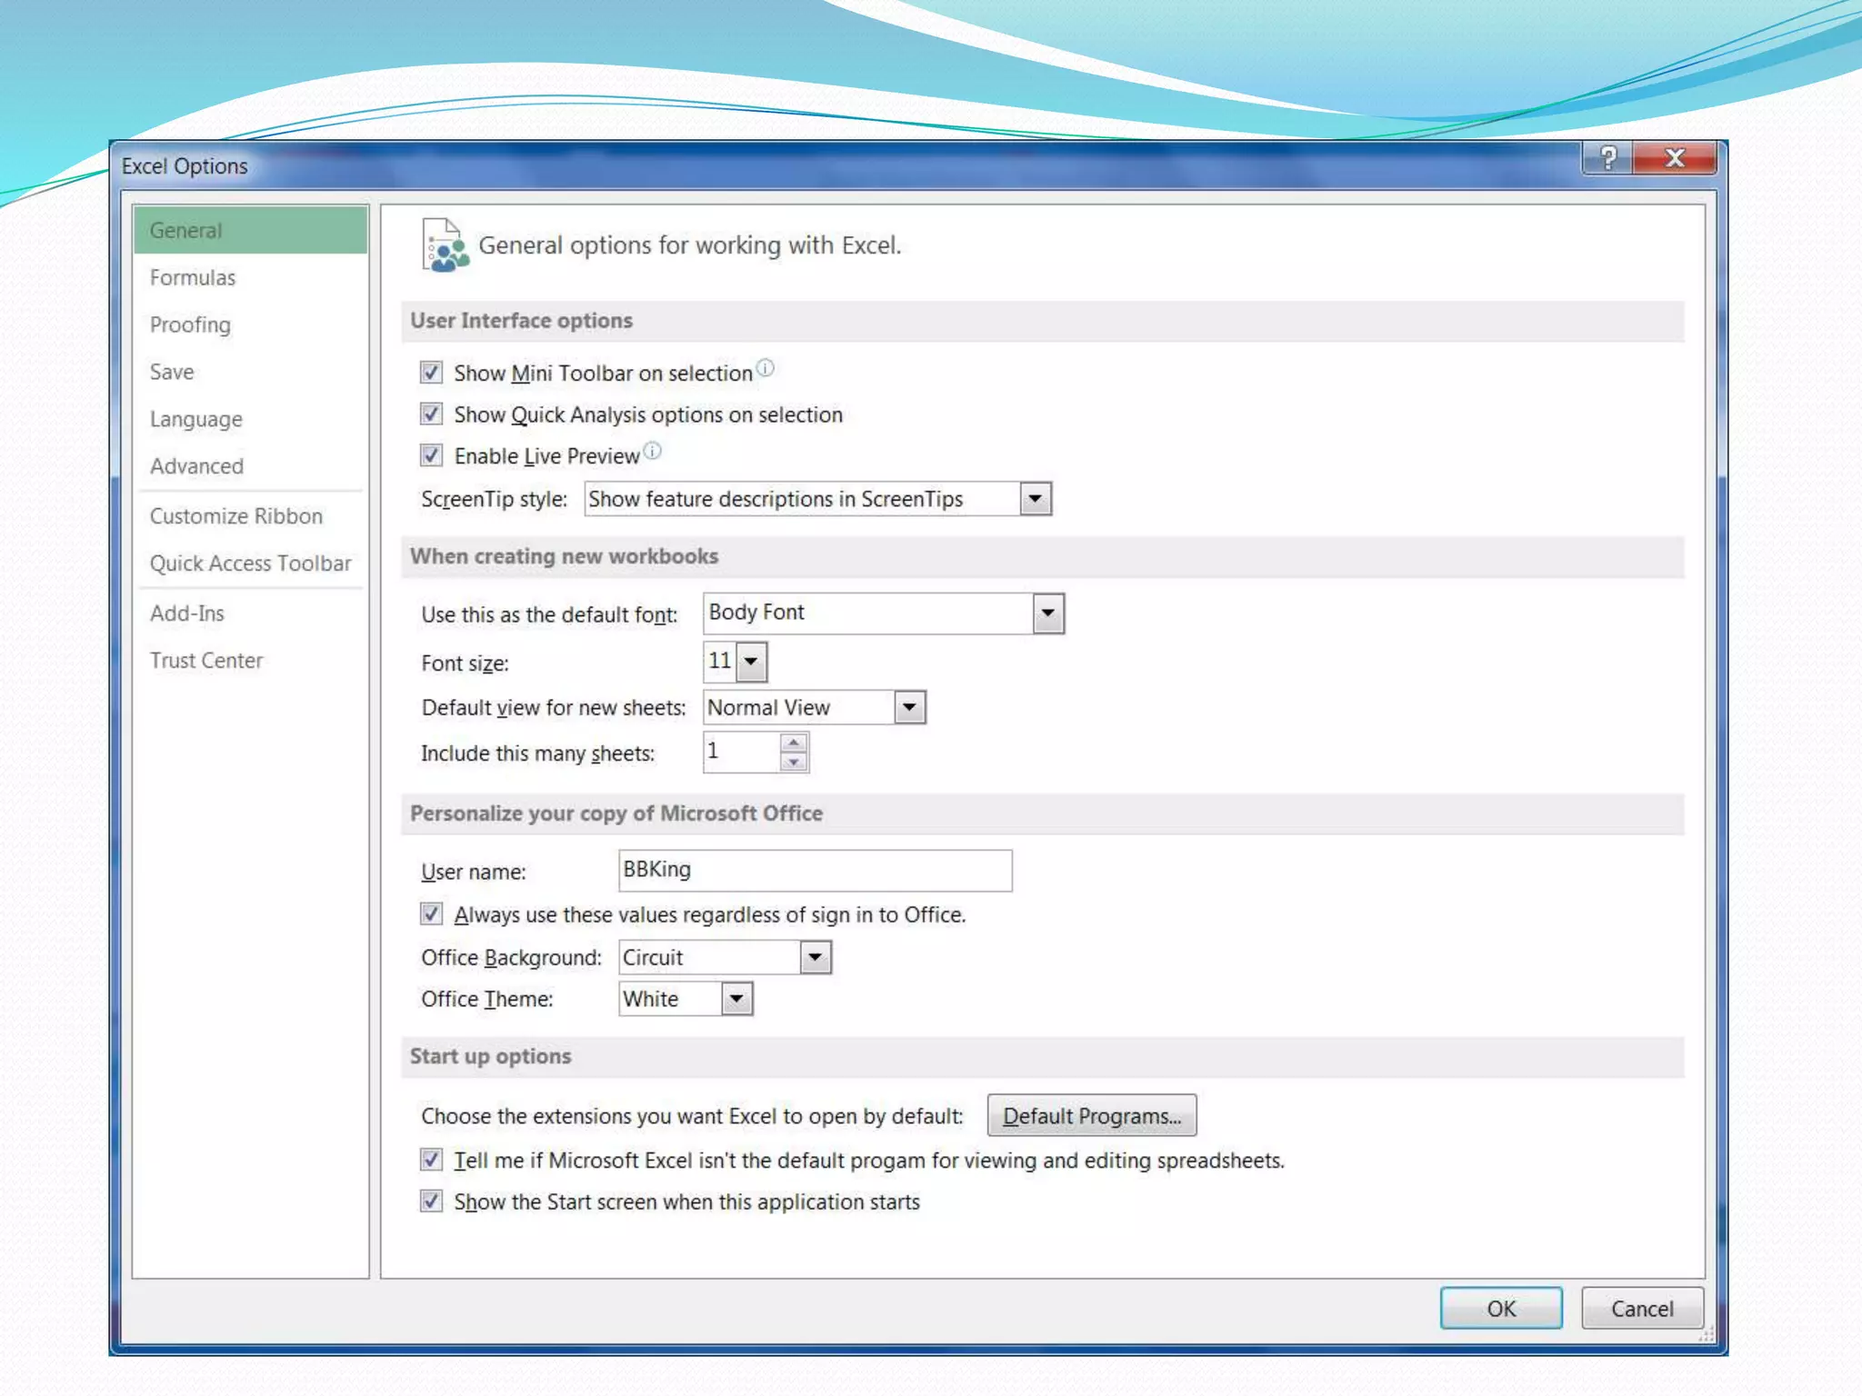
Task: Click the User name text field
Action: pos(815,871)
